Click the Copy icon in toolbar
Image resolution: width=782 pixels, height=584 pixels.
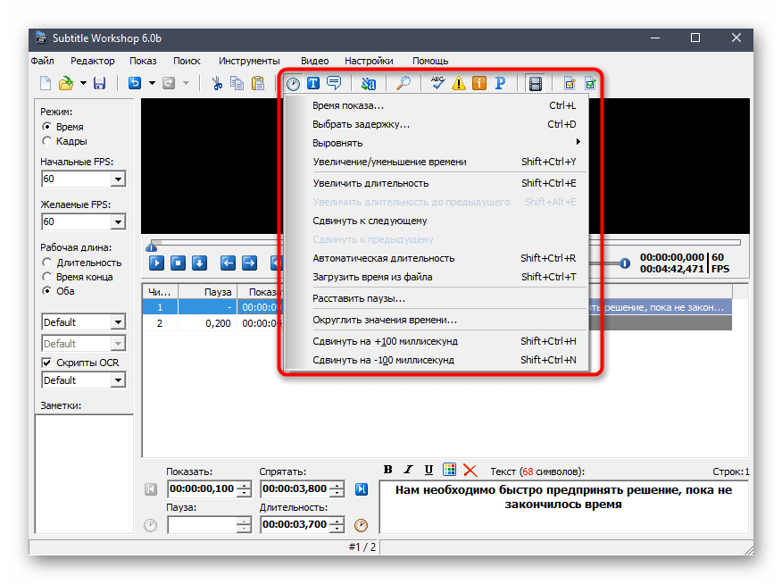point(237,83)
